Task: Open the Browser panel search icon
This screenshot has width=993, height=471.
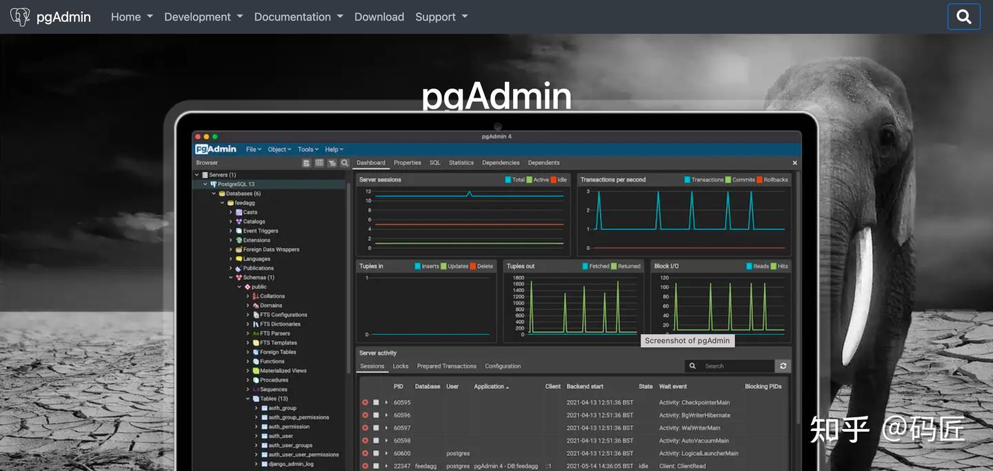Action: pyautogui.click(x=344, y=163)
